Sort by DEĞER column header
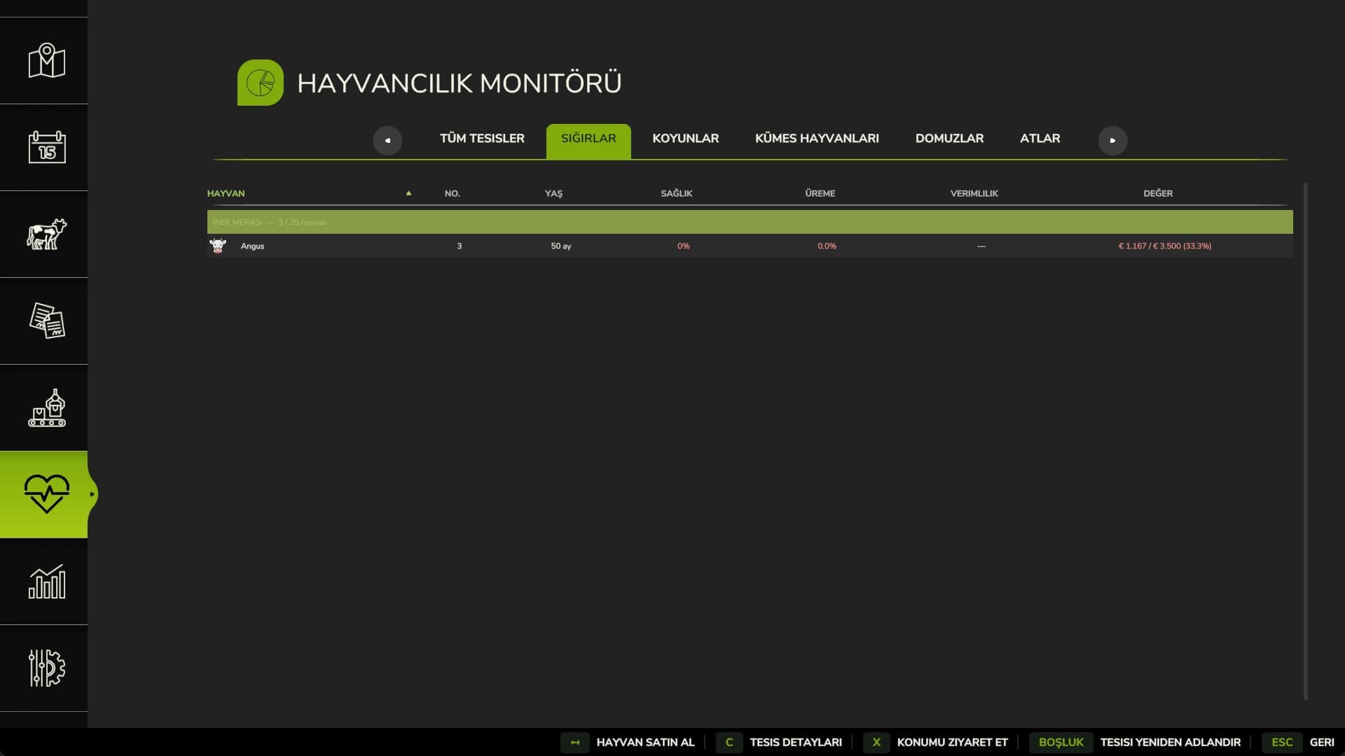This screenshot has height=756, width=1345. click(x=1158, y=193)
